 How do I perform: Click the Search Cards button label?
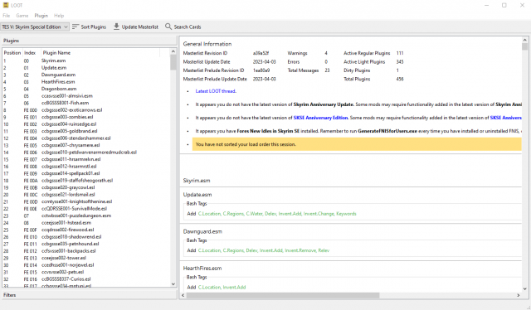pos(188,27)
